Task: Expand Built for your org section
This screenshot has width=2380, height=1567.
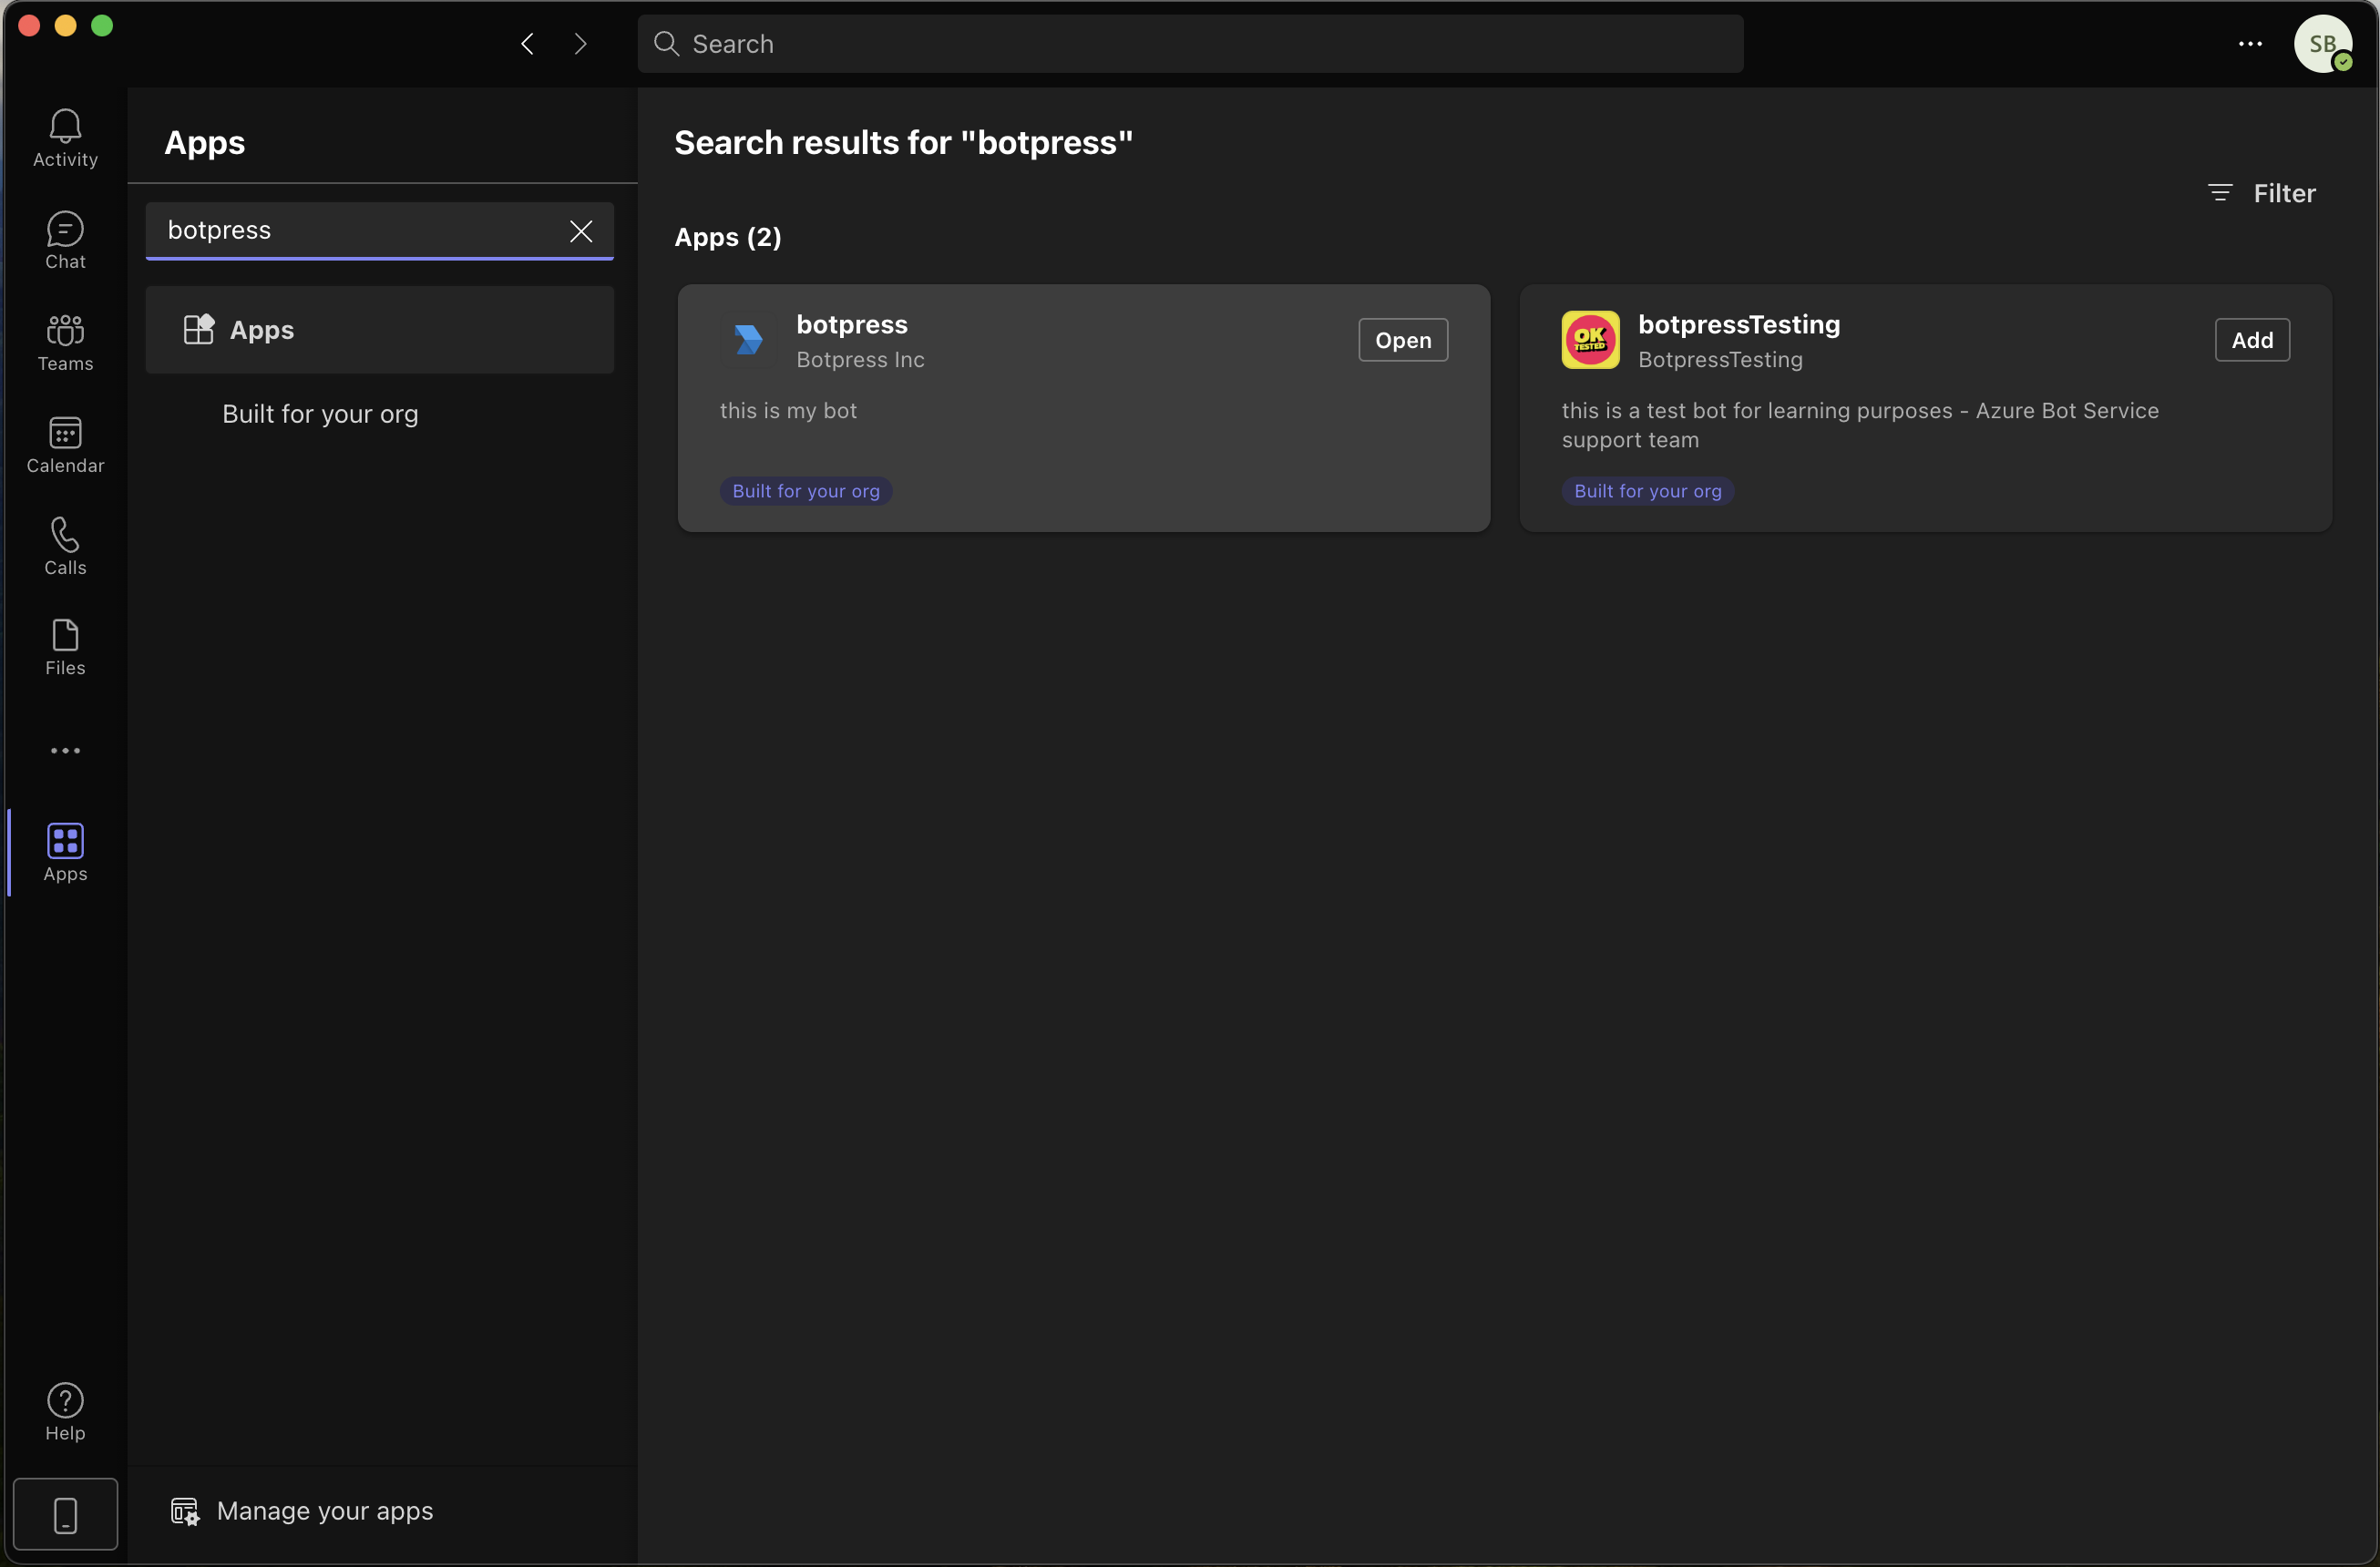Action: click(x=320, y=413)
